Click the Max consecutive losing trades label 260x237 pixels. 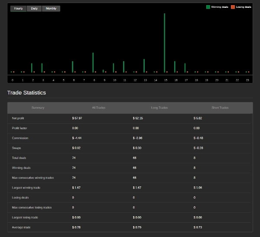pos(32,208)
